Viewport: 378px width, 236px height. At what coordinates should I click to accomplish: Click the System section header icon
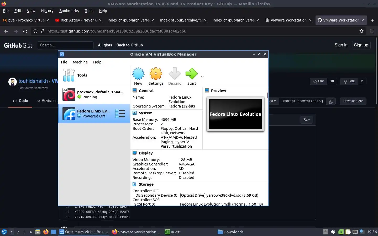[x=135, y=113]
